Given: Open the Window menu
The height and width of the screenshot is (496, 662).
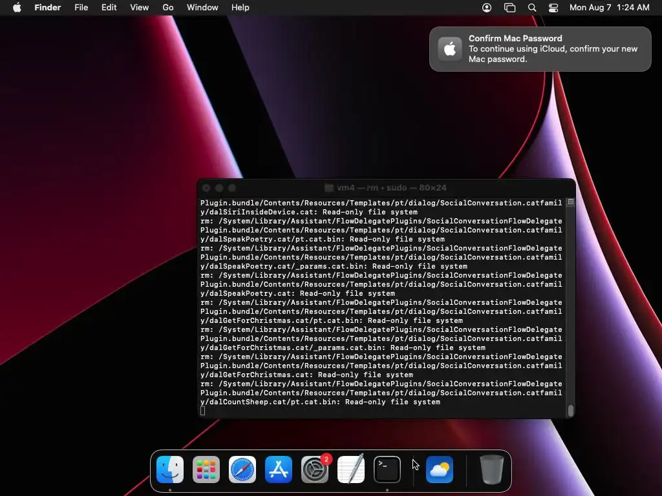Looking at the screenshot, I should (202, 8).
